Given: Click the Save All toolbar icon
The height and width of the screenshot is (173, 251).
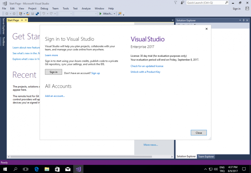Looking at the screenshot, I should (37, 14).
